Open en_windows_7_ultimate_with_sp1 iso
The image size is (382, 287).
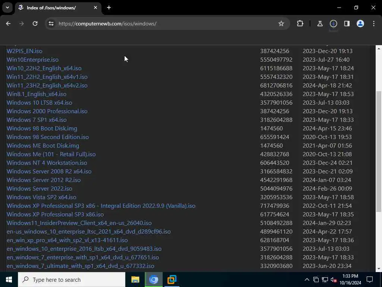click(81, 266)
